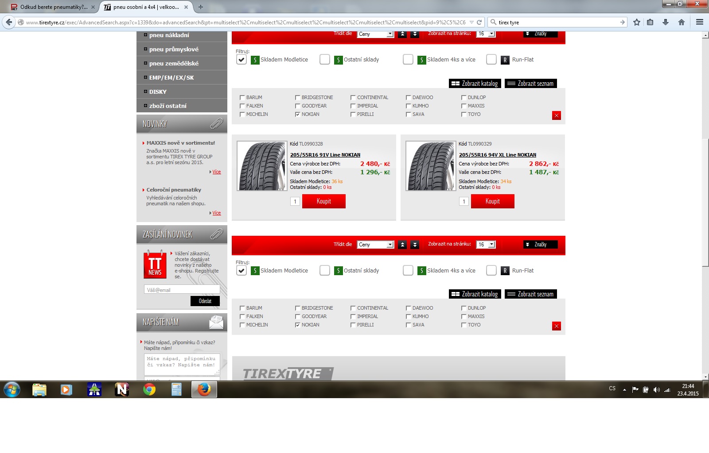Go to Firefox home page icon
This screenshot has height=453, width=709.
pos(681,22)
